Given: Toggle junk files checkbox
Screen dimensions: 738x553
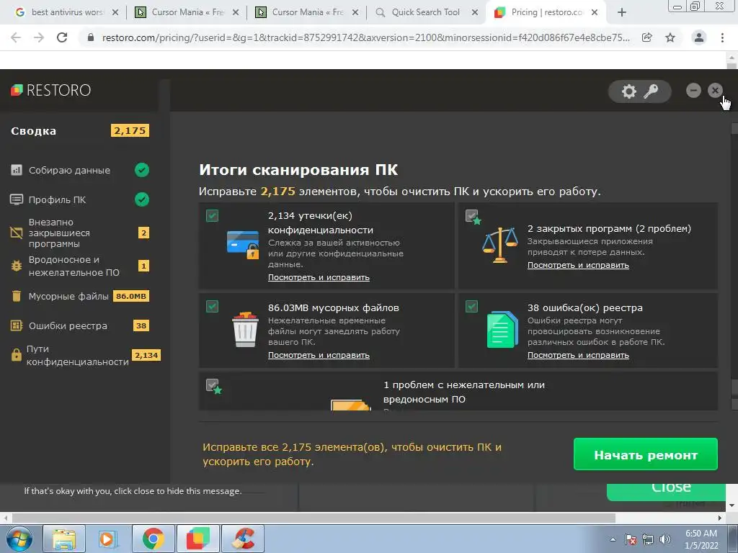Looking at the screenshot, I should click(x=213, y=307).
